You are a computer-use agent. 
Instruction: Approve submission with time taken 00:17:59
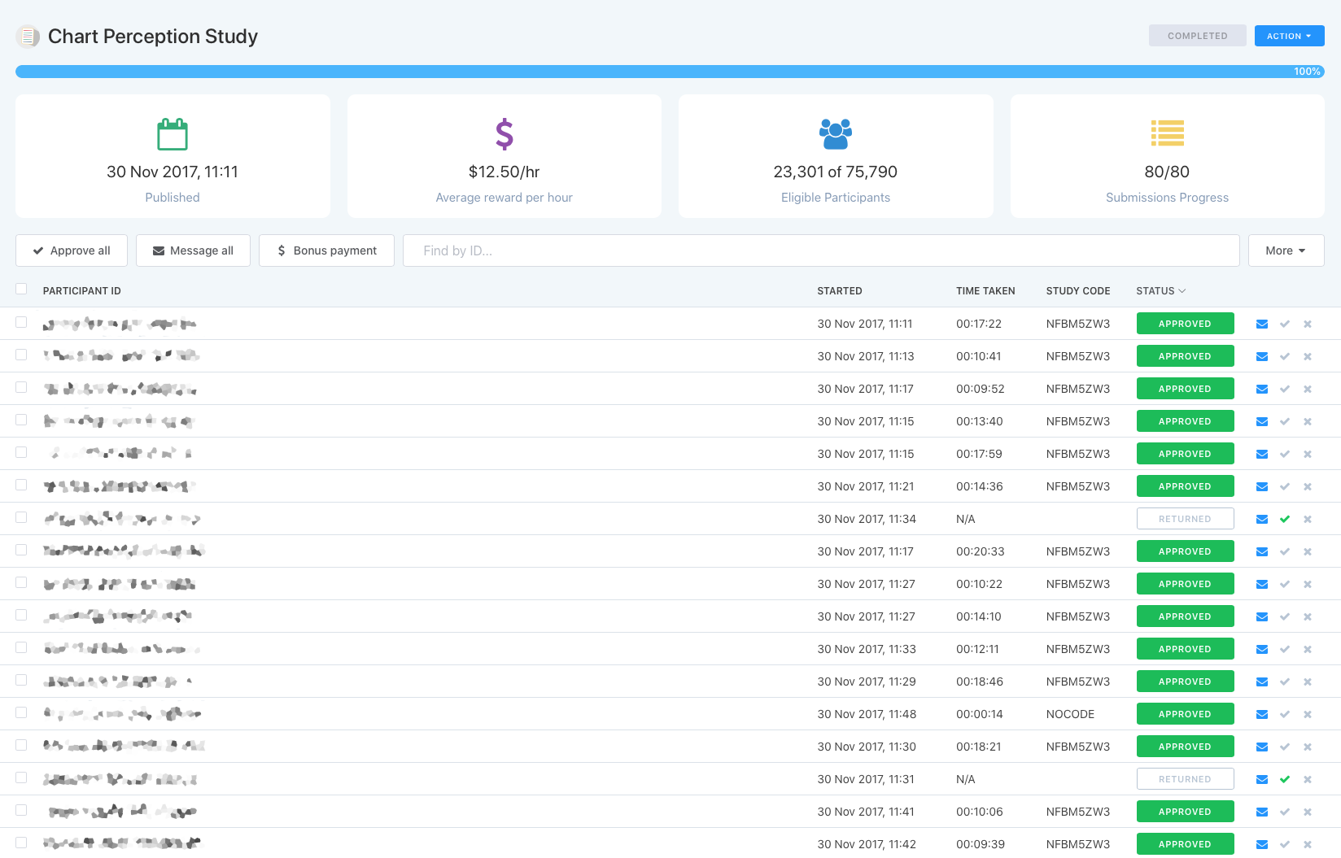tap(1285, 454)
